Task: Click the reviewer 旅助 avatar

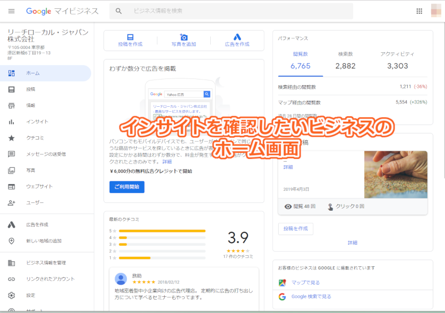Action: pyautogui.click(x=121, y=279)
